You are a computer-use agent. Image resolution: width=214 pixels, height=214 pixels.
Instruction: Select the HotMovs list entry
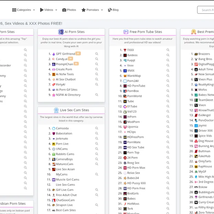click(x=133, y=204)
